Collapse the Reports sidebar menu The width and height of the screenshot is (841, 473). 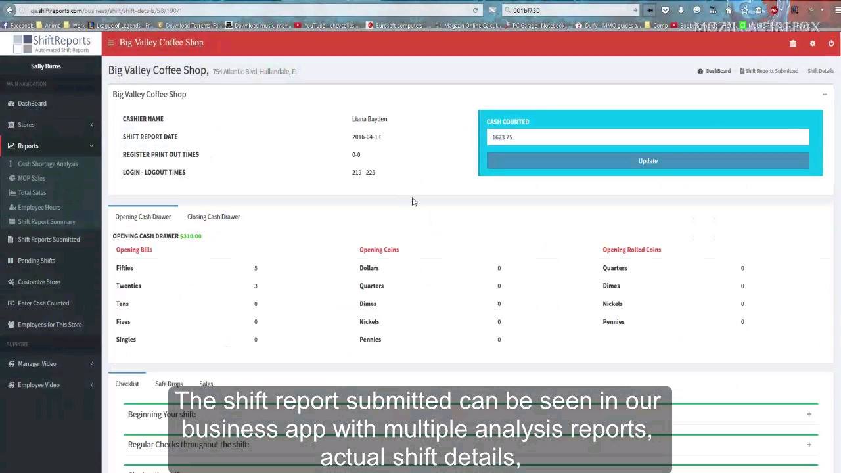[x=51, y=146]
